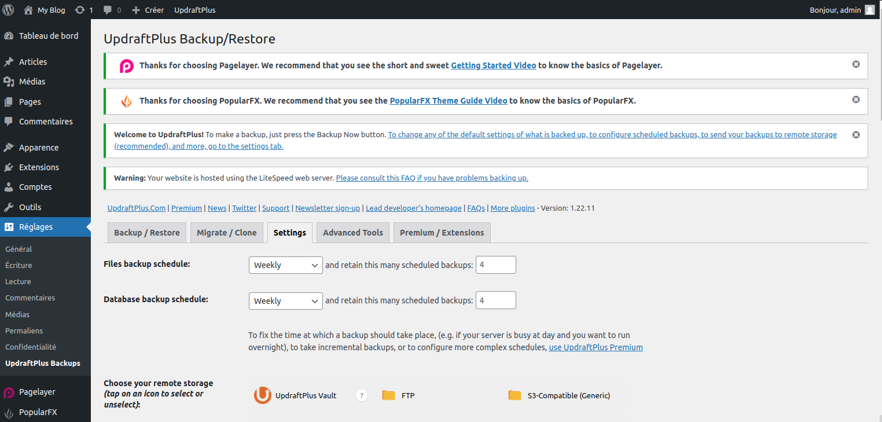
Task: Dismiss the Welcome to UpdraftPlus notice
Action: pyautogui.click(x=856, y=134)
